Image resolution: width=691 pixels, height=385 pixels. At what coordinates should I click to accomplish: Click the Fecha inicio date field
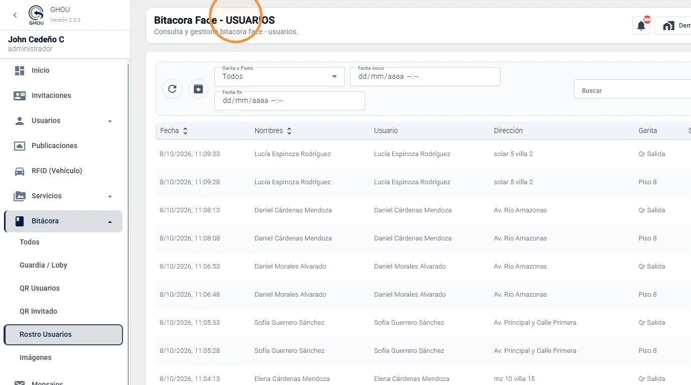pos(425,77)
